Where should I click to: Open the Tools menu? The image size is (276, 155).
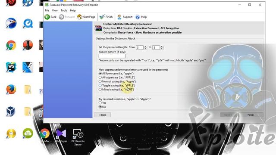[64, 10]
